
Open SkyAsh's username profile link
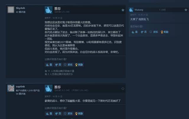point(20,8)
